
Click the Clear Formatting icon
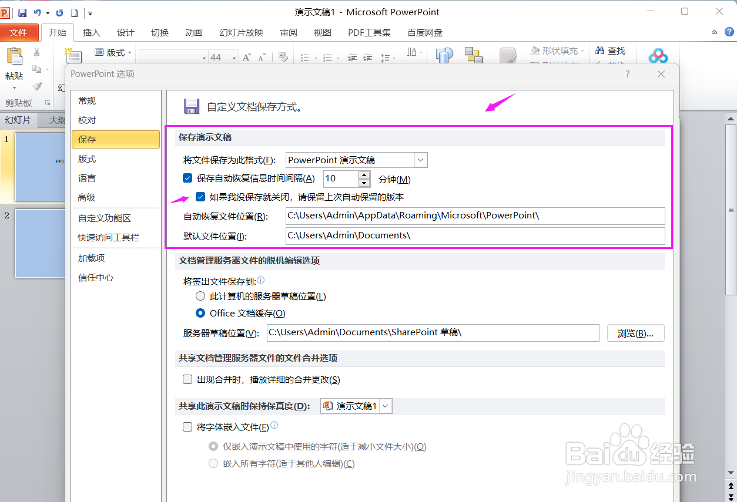[283, 57]
